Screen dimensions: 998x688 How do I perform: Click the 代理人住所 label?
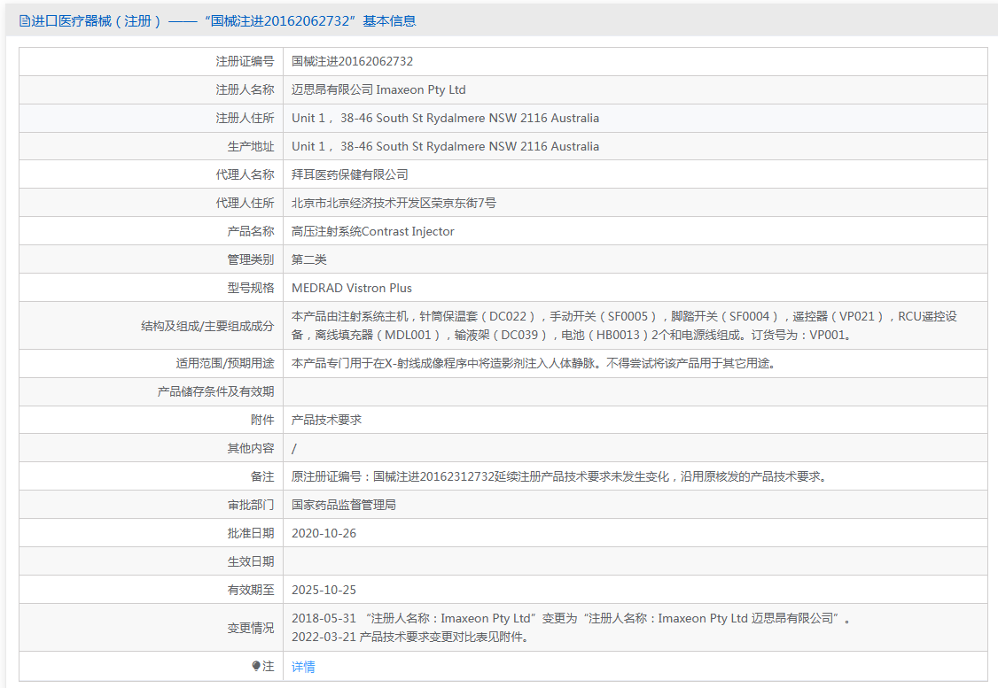pos(245,203)
